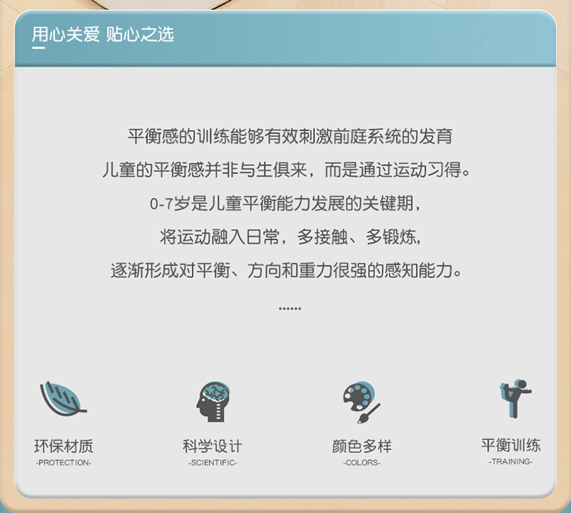Viewport: 571px width, 513px height.
Task: Click the paint palette and brush icon
Action: click(361, 402)
